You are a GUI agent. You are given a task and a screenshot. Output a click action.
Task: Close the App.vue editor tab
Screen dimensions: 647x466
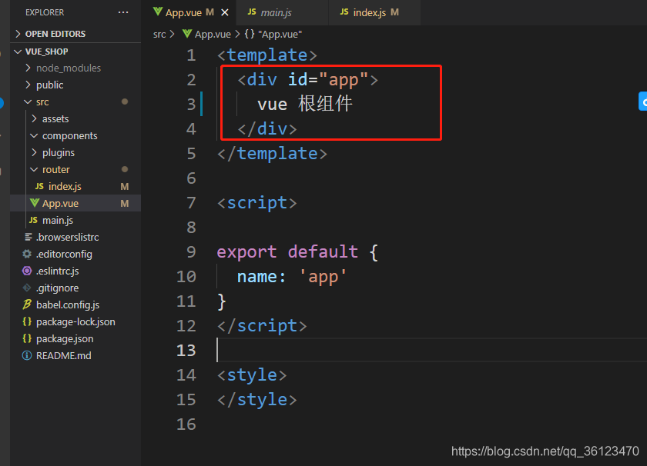tap(225, 13)
